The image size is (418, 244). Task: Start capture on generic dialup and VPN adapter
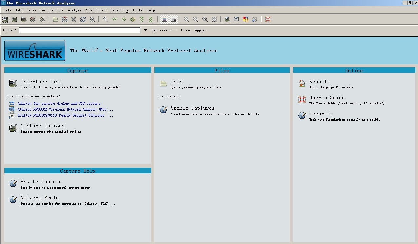59,103
